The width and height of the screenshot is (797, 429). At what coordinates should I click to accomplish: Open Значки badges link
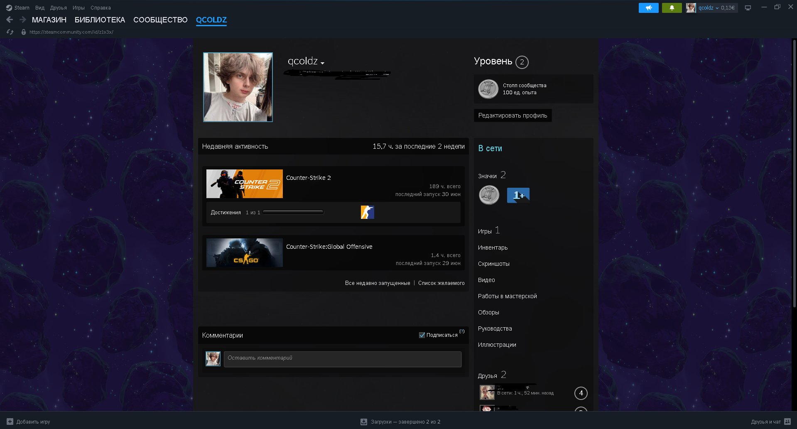pos(487,176)
